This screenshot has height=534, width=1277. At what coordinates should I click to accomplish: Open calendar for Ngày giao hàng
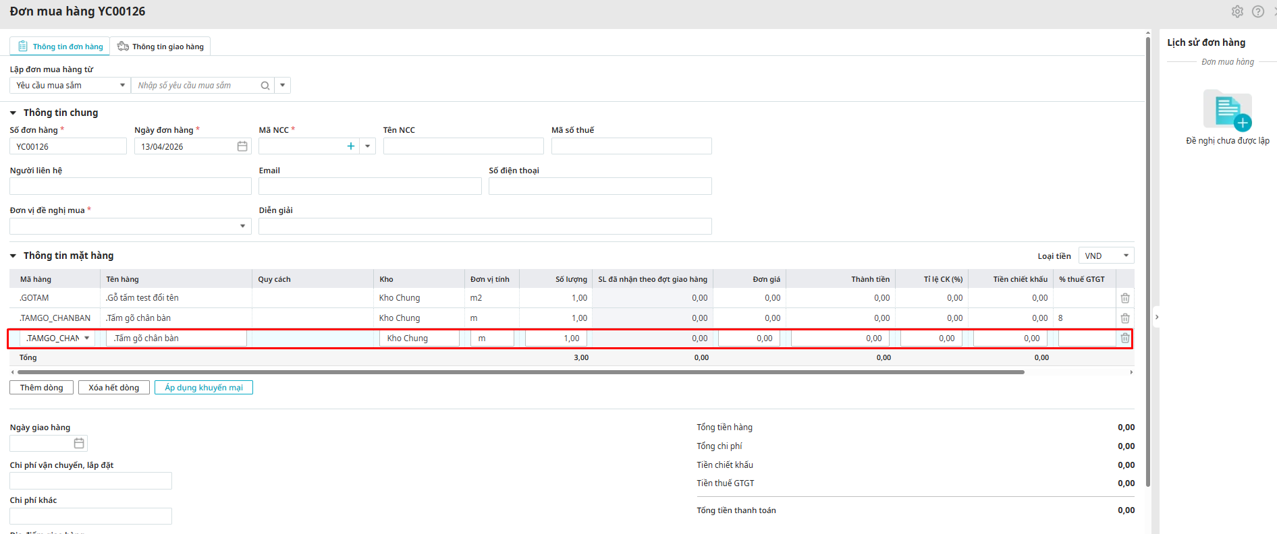(79, 443)
